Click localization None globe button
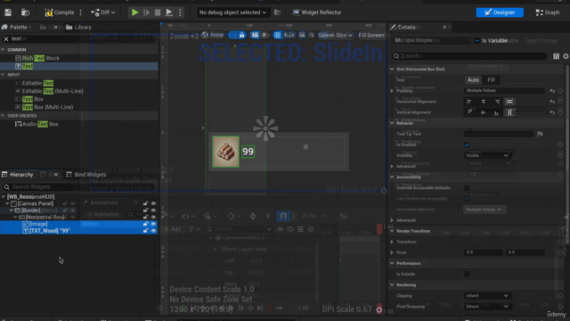Screen dimensions: 570x321 213,36
